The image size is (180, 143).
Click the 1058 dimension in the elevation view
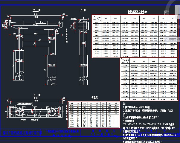pos(36,17)
